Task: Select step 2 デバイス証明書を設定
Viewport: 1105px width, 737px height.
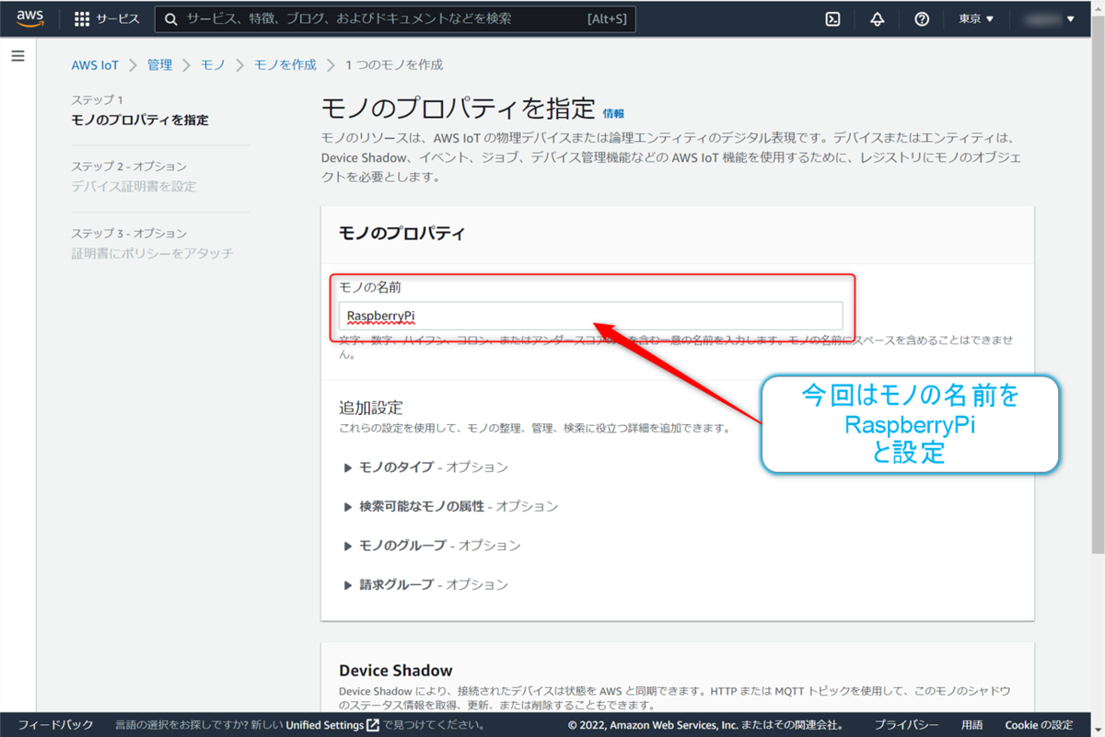Action: pos(134,186)
